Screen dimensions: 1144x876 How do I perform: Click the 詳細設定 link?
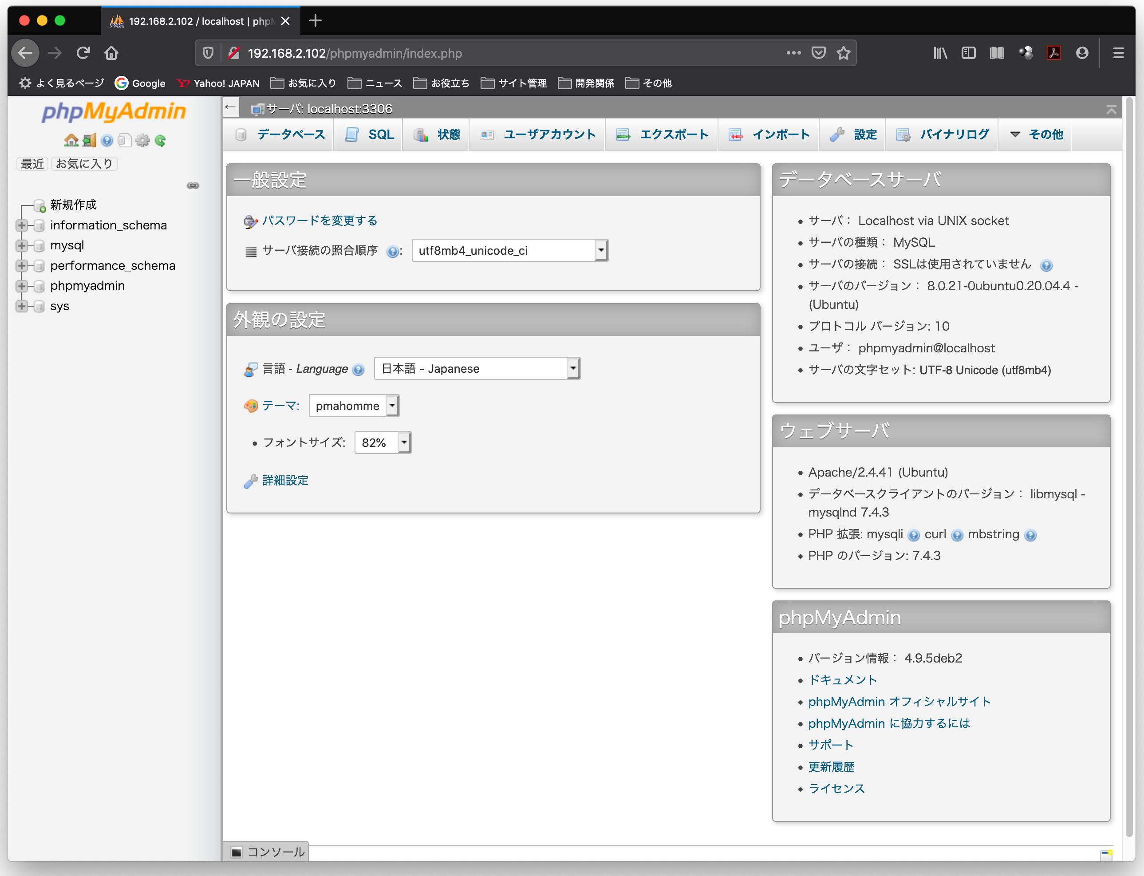(285, 480)
